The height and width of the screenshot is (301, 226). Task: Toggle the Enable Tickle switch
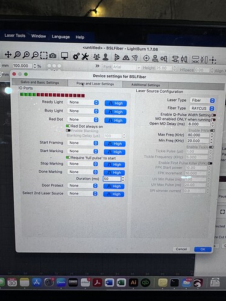212,147
